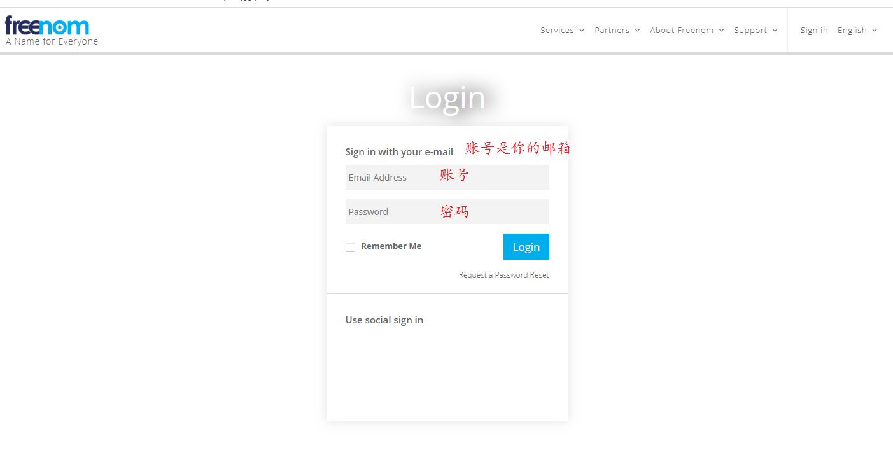Click the chevron icon beside English
This screenshot has width=893, height=464.
click(x=876, y=30)
